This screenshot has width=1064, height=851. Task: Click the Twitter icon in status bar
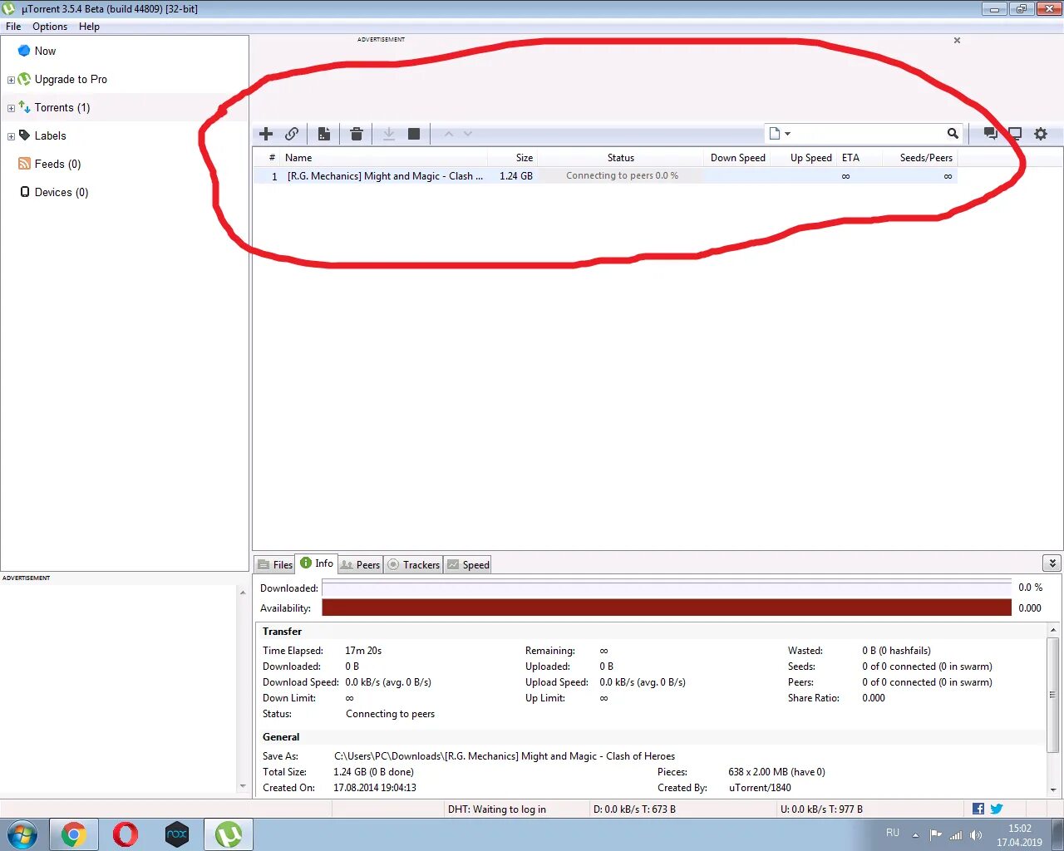(x=997, y=809)
